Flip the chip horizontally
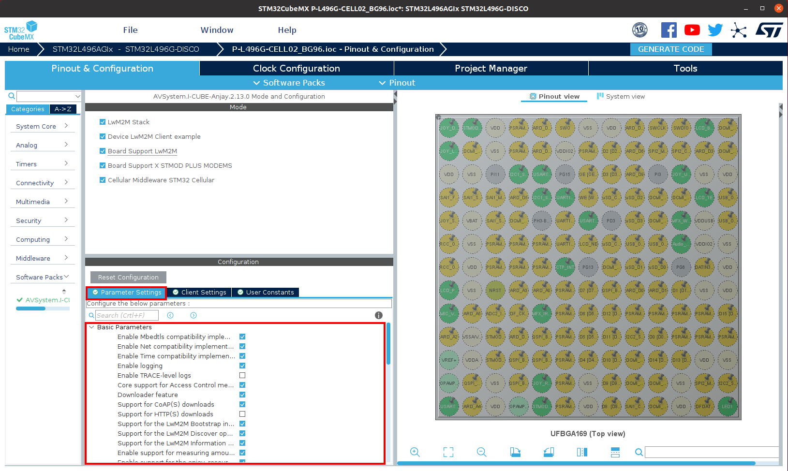The image size is (788, 471). tap(582, 452)
